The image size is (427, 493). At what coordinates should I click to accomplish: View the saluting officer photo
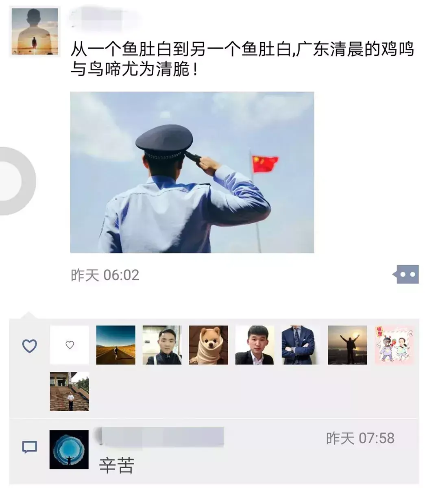(x=192, y=172)
